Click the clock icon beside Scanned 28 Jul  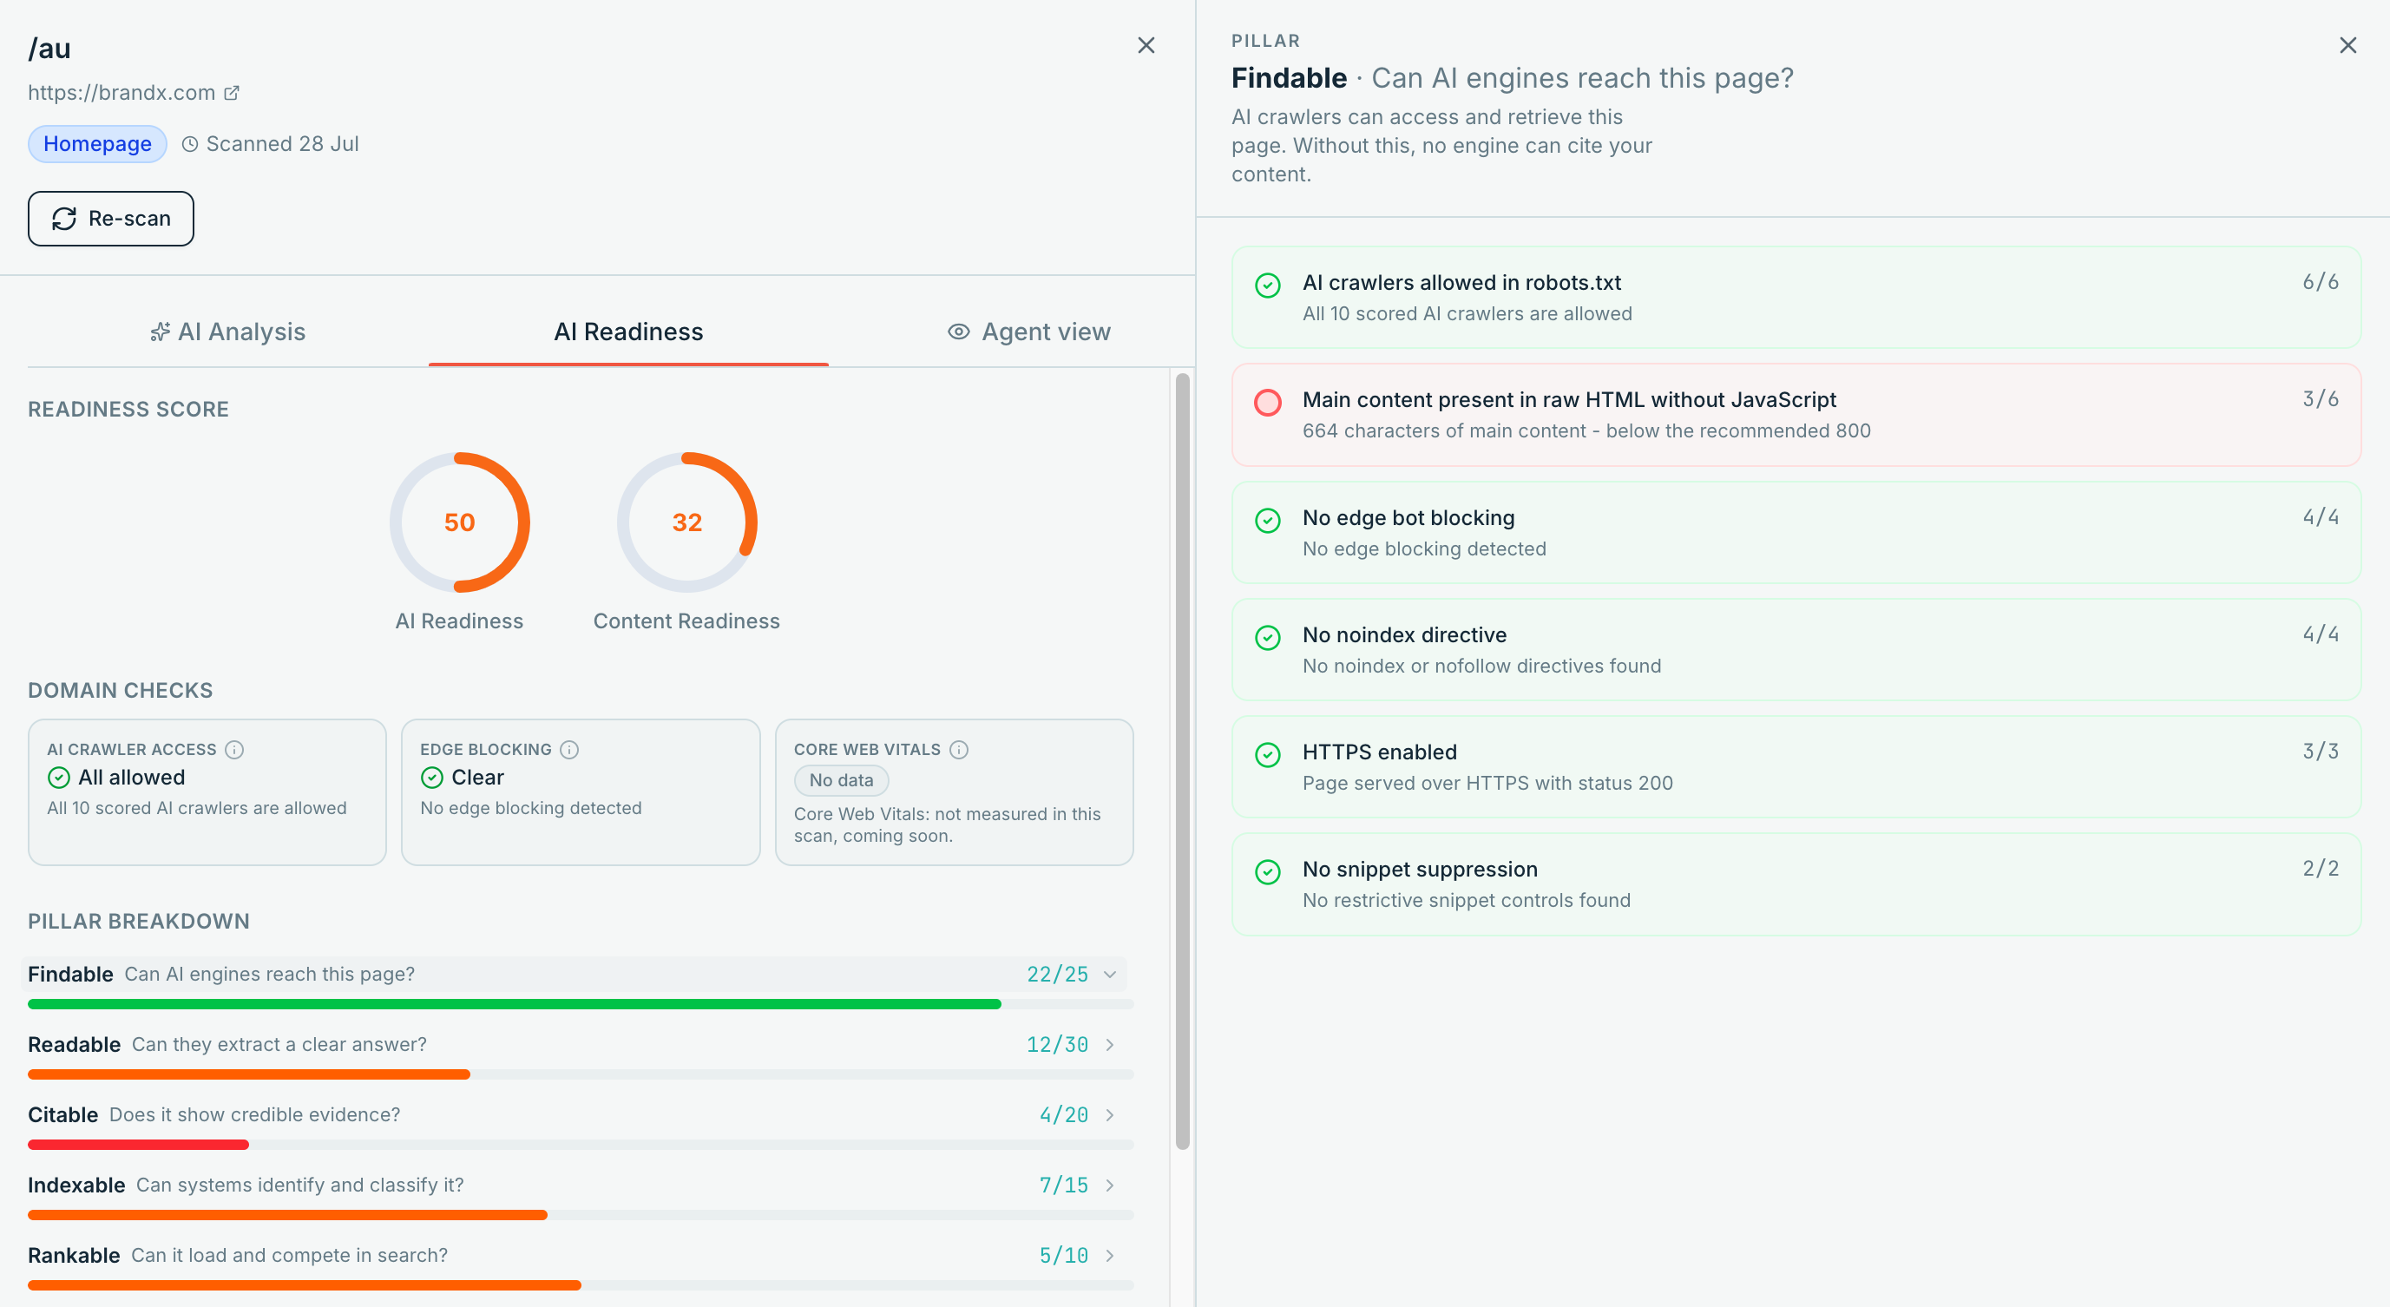[190, 145]
